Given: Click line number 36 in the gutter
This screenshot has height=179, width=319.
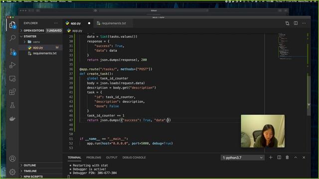Looking at the screenshot, I should 71,69.
